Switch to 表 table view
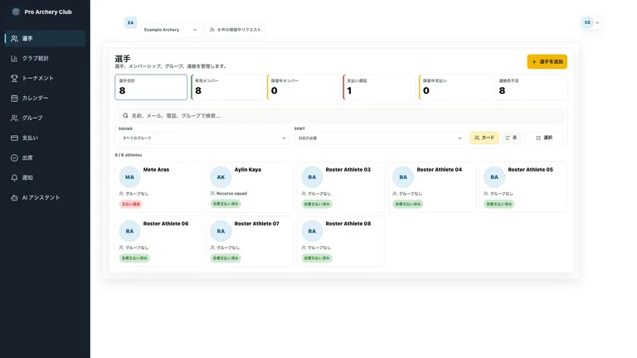 [x=511, y=138]
